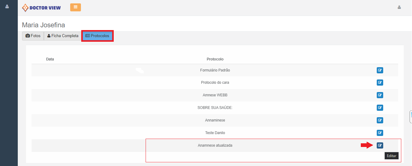Click the Doctor View logo
This screenshot has height=166, width=412.
[41, 8]
